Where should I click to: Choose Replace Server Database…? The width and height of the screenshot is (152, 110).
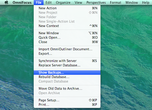tap(67, 65)
